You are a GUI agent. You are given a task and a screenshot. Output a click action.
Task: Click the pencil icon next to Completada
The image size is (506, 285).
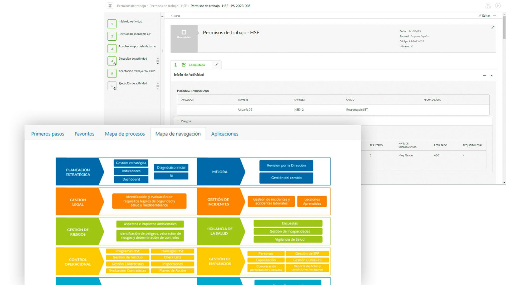(x=217, y=65)
